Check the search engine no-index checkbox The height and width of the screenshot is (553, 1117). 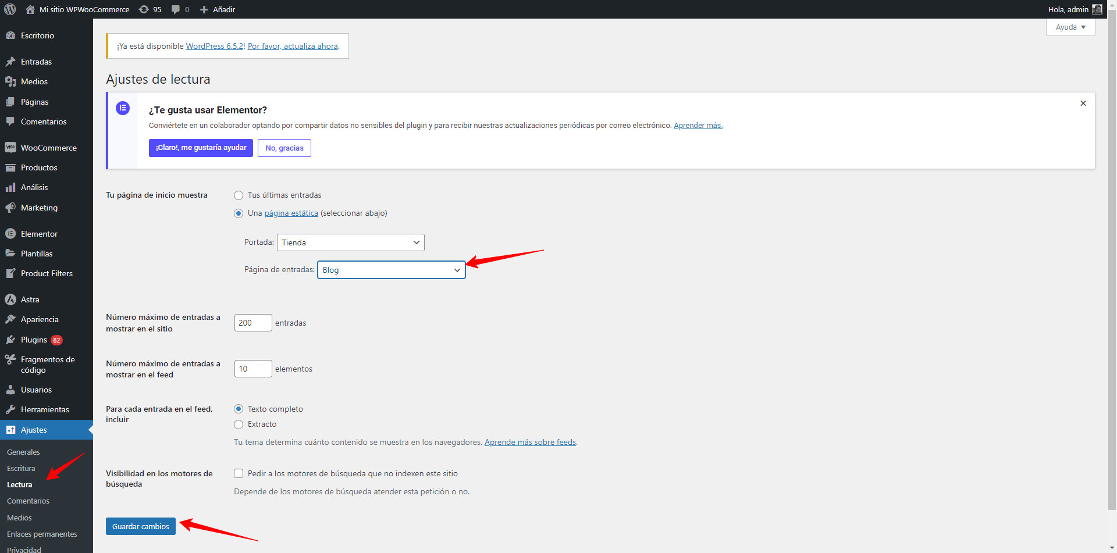point(239,473)
